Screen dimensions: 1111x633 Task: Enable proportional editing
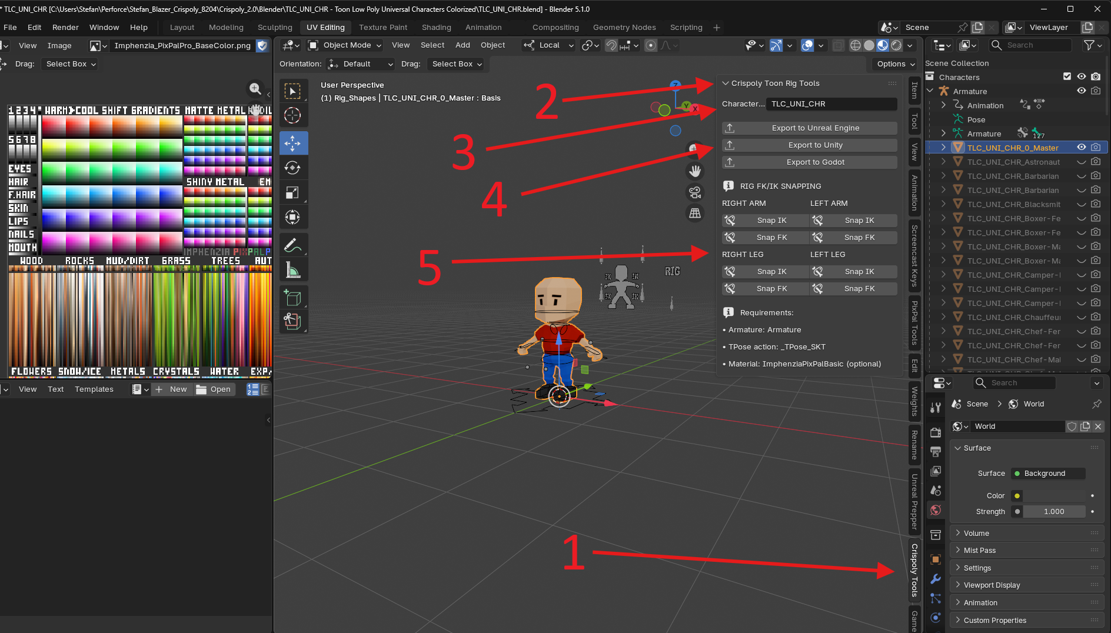click(651, 45)
